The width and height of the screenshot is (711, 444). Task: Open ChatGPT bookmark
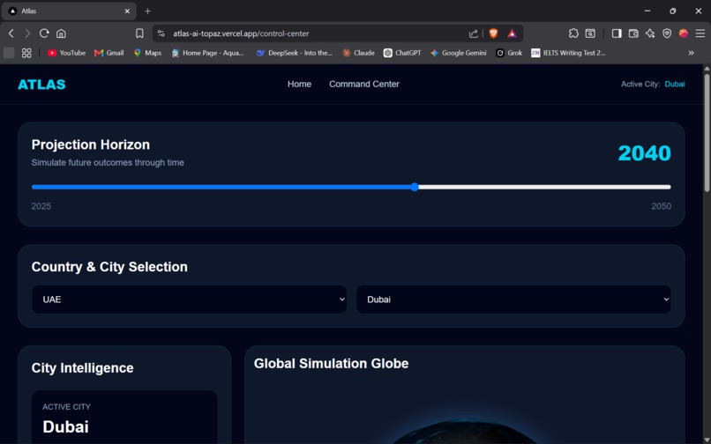click(402, 53)
